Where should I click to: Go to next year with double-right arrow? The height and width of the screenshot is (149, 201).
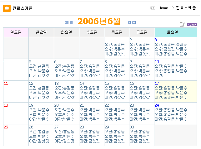134,23
